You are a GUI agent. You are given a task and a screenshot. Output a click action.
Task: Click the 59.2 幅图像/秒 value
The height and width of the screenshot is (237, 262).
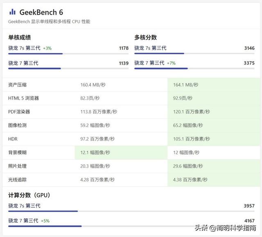(x=95, y=125)
